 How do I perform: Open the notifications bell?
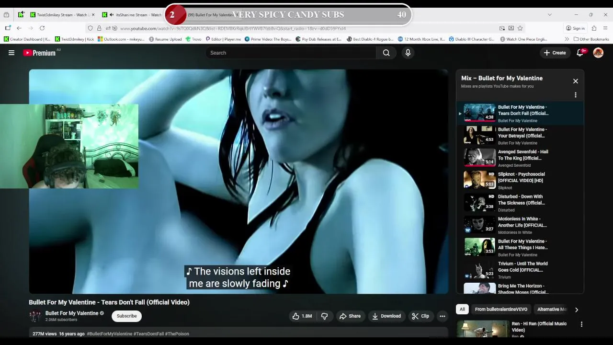pyautogui.click(x=580, y=53)
